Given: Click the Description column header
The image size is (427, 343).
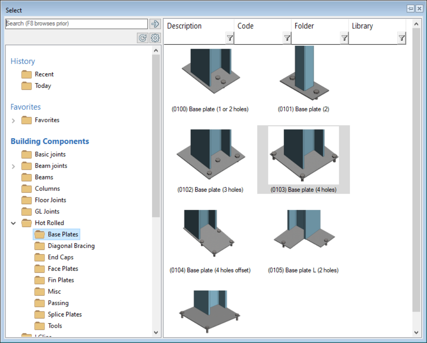Looking at the screenshot, I should (185, 26).
